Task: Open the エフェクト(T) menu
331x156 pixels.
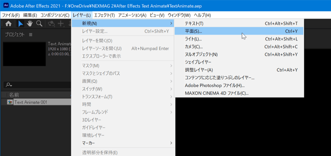Action: coord(104,15)
